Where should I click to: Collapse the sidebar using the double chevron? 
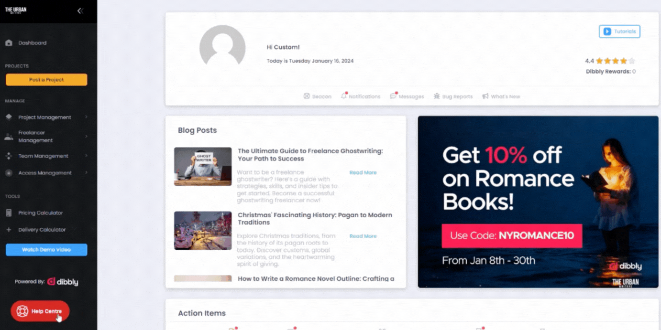[80, 11]
